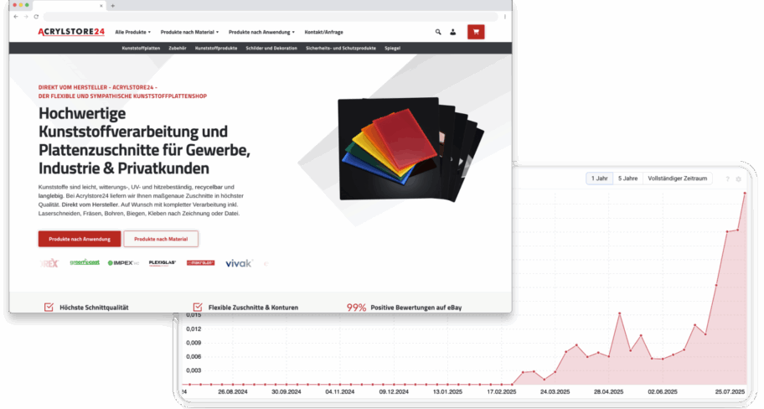Select the 1 Jahr time range
The height and width of the screenshot is (409, 764).
[x=599, y=179]
